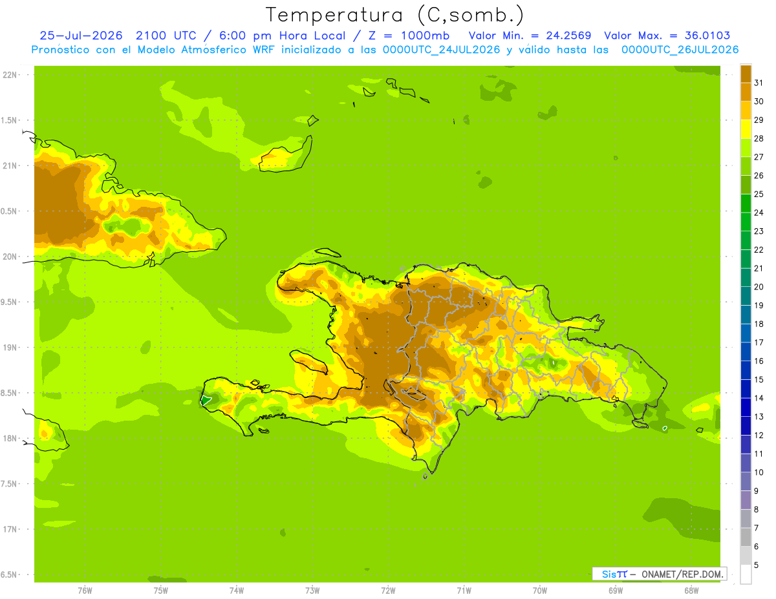
Task: Click the legend value label '10'
Action: coord(759,472)
